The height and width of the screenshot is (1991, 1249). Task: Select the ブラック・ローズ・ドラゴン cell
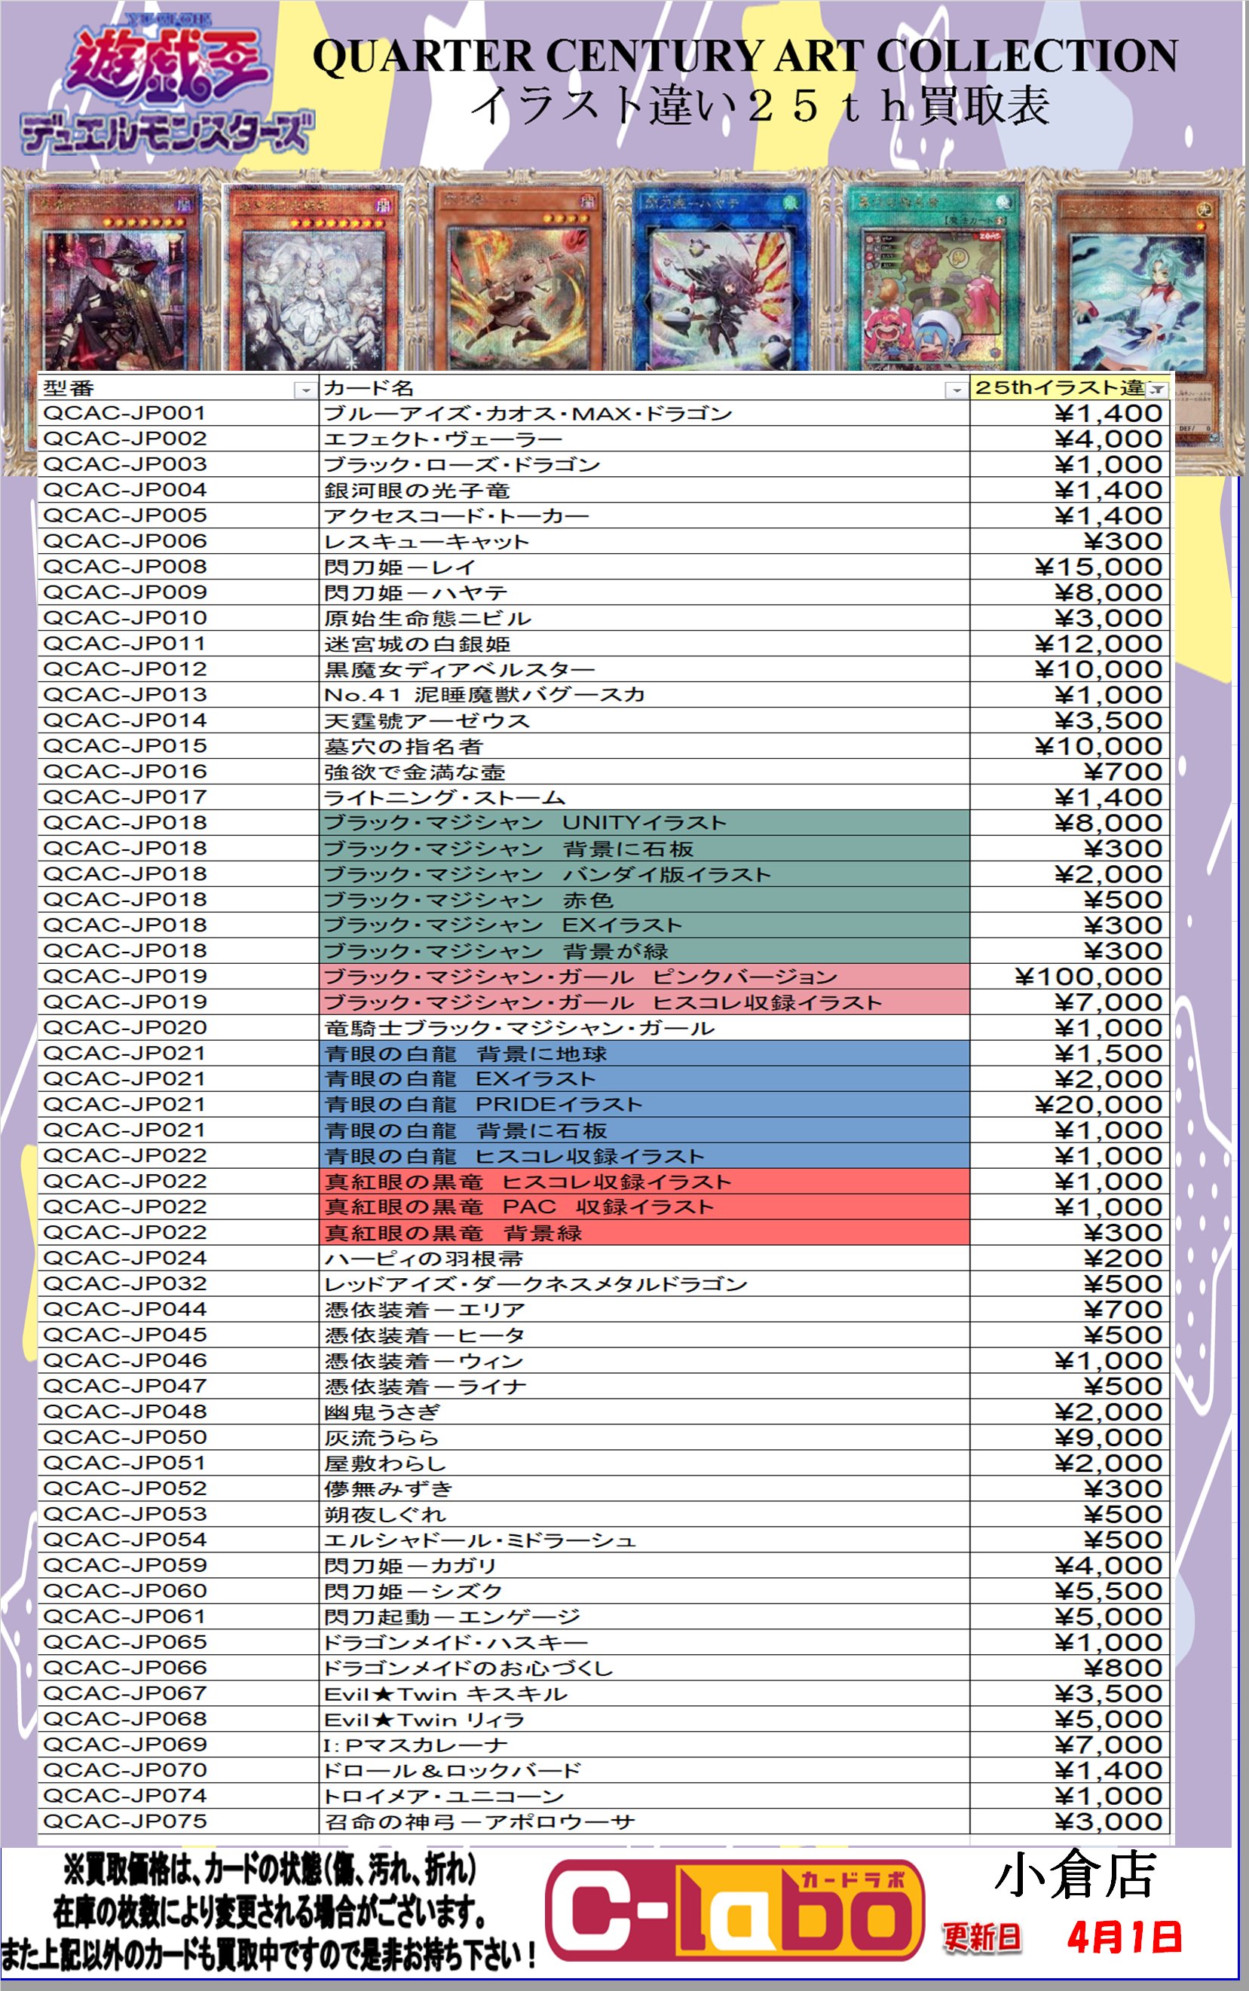[x=644, y=465]
